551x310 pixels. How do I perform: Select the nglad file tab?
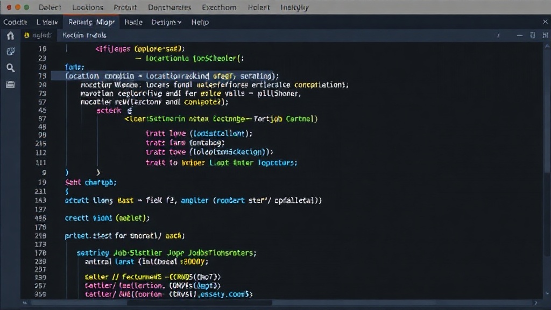(38, 35)
